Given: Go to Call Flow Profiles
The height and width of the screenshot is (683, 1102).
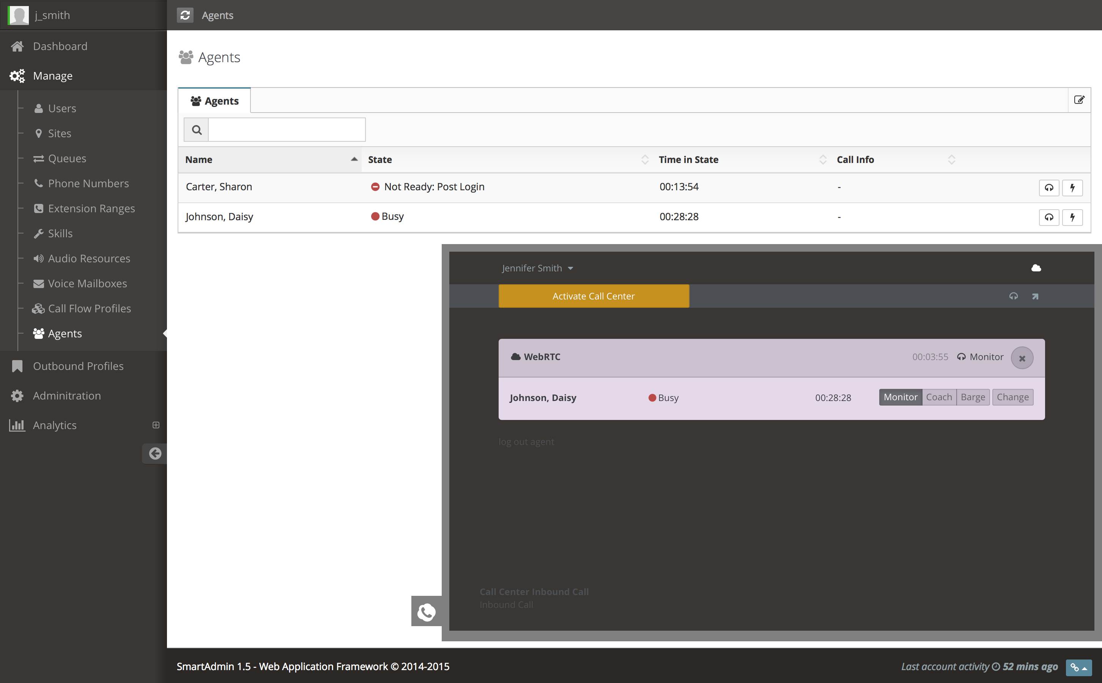Looking at the screenshot, I should 89,309.
